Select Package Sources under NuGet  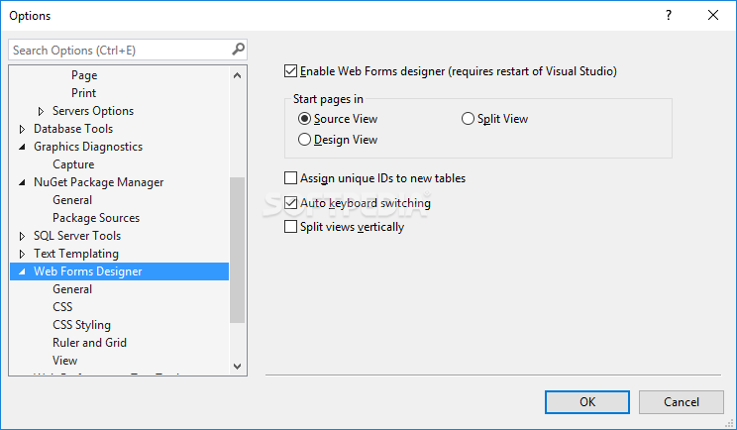[x=96, y=218]
